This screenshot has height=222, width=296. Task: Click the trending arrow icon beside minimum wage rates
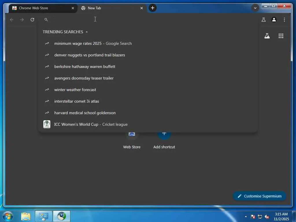coord(47,43)
